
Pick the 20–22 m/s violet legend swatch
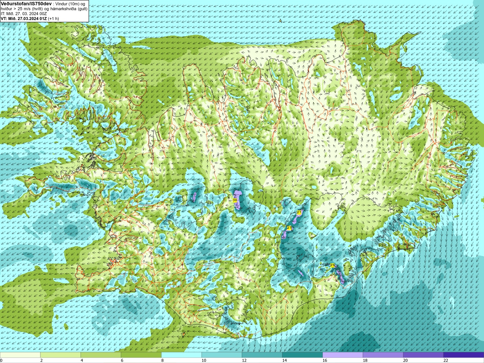coord(423,355)
